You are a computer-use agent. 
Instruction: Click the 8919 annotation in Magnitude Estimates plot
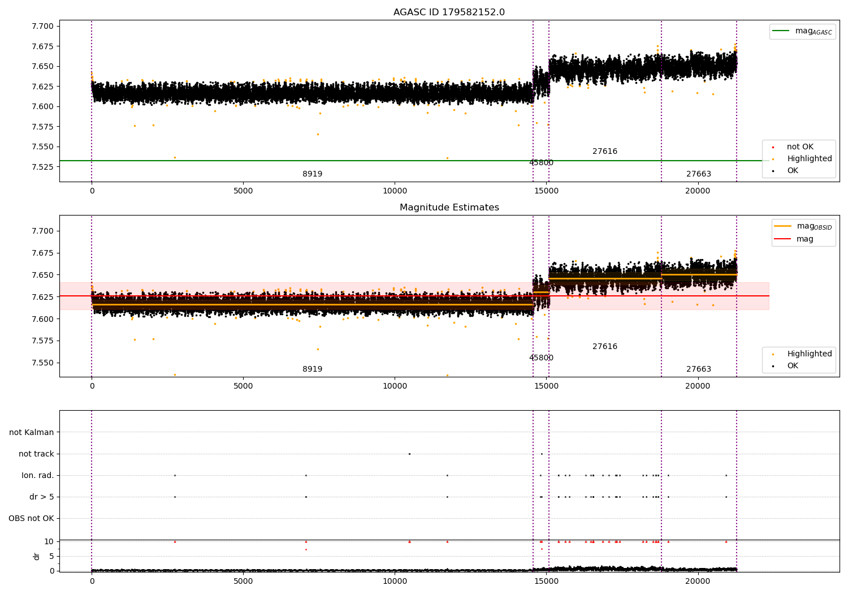pos(312,369)
